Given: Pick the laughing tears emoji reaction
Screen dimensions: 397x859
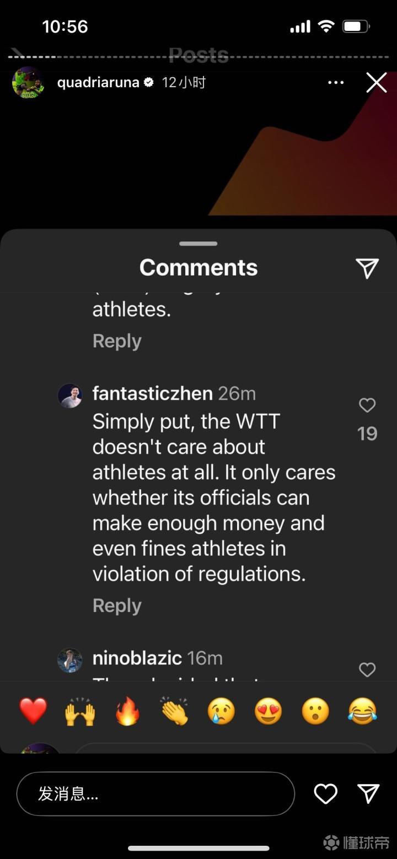Looking at the screenshot, I should click(362, 711).
